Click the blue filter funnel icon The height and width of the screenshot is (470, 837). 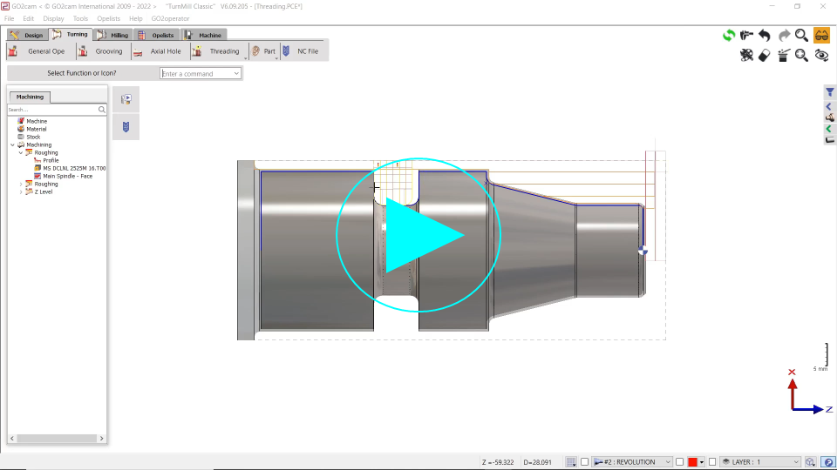click(829, 92)
